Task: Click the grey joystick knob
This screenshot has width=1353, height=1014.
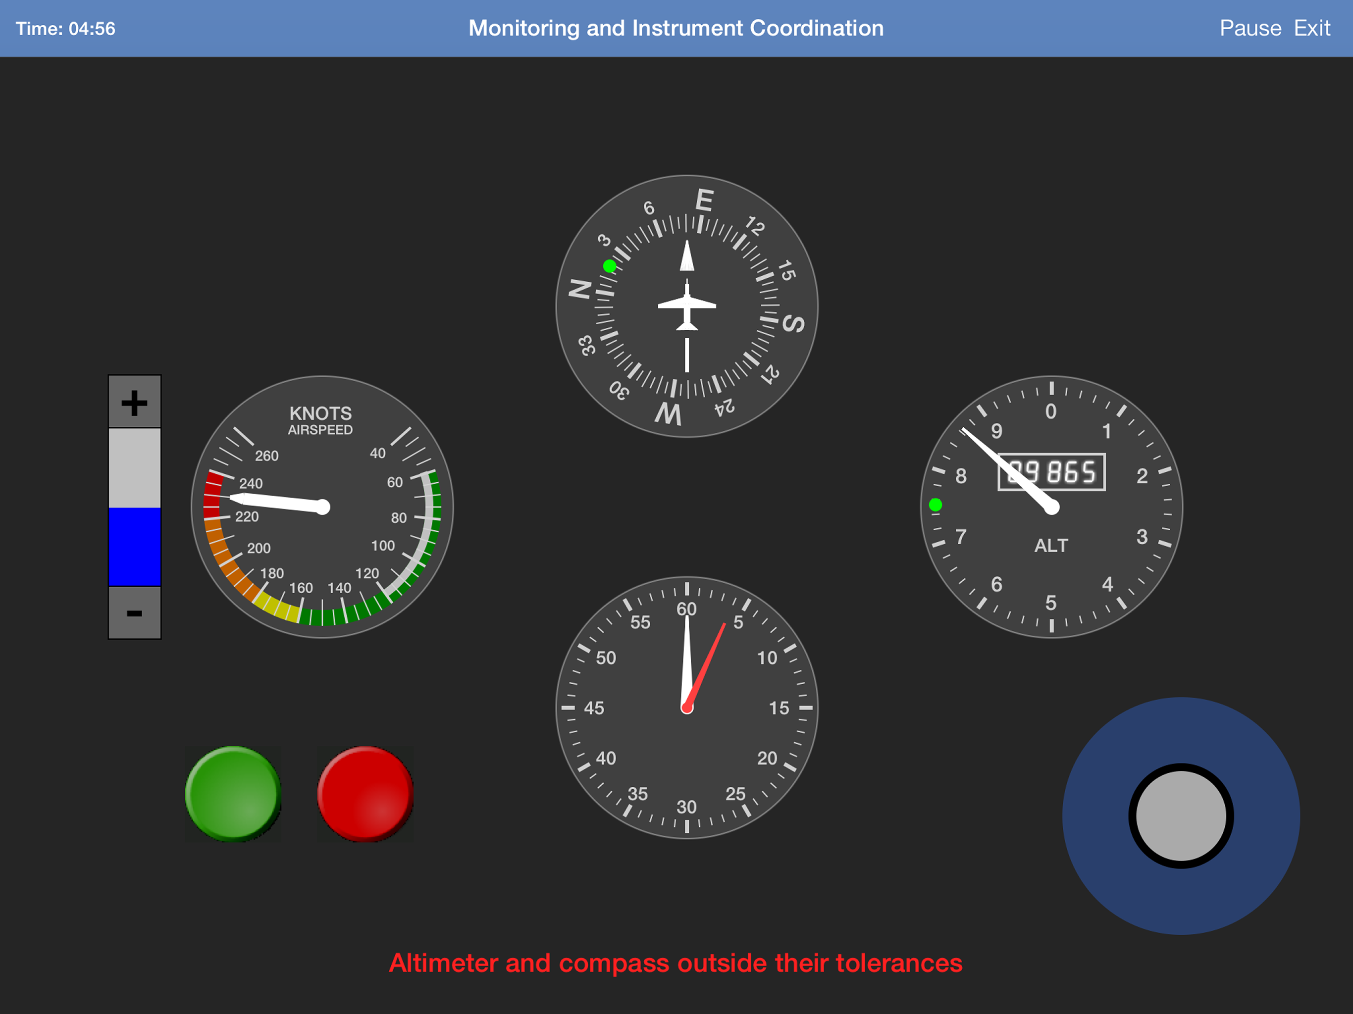Action: [1181, 816]
